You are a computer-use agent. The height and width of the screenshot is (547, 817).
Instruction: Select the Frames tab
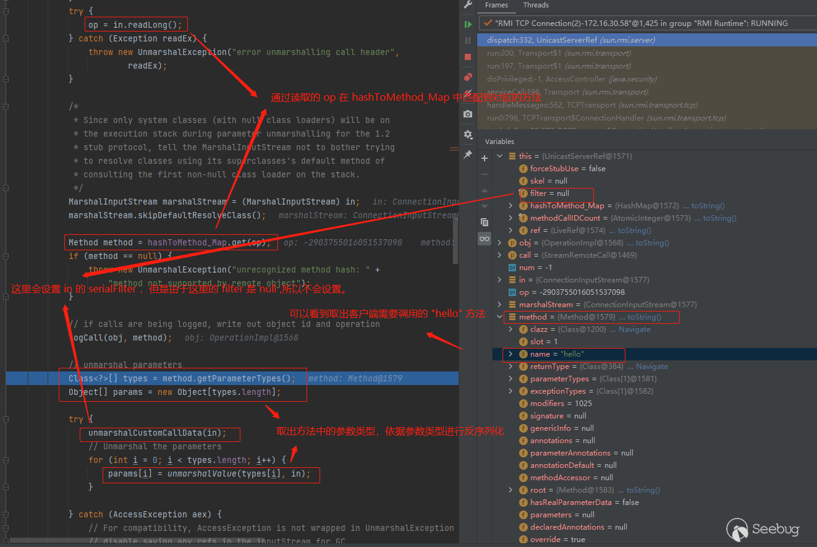click(x=496, y=5)
